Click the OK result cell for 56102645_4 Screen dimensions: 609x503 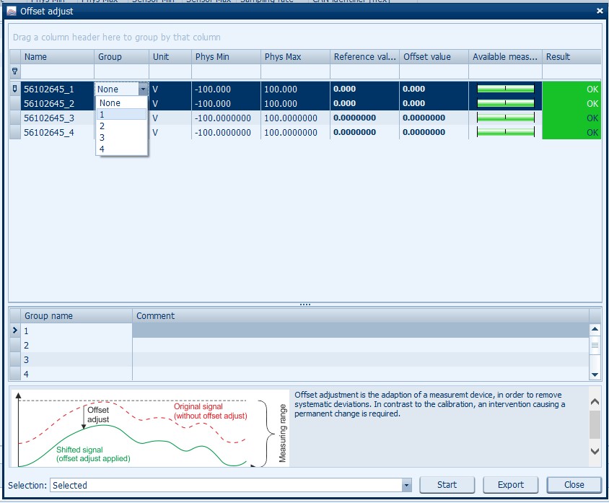pyautogui.click(x=571, y=133)
